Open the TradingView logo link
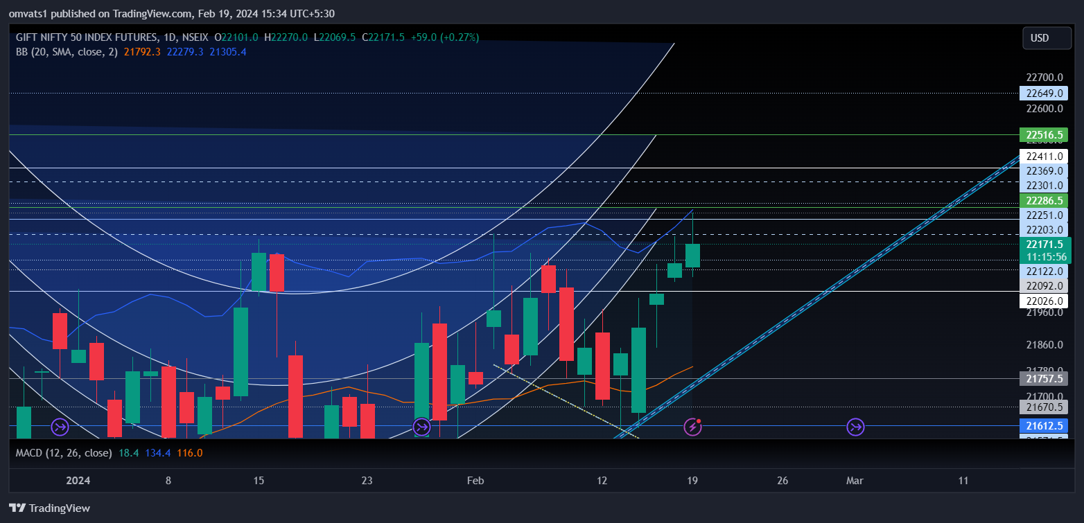This screenshot has width=1084, height=523. pyautogui.click(x=49, y=508)
